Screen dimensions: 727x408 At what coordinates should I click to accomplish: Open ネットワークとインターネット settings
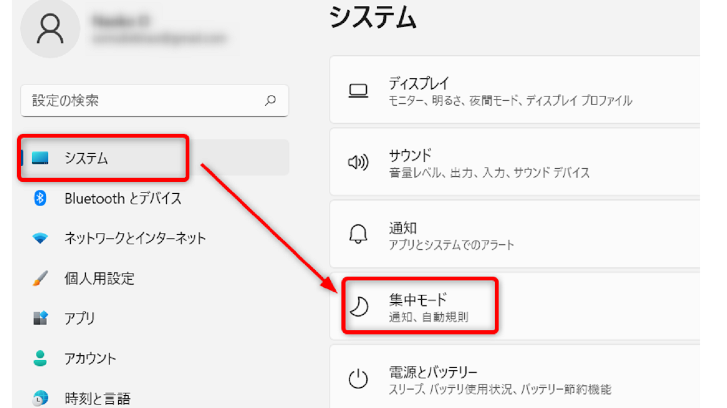tap(135, 238)
